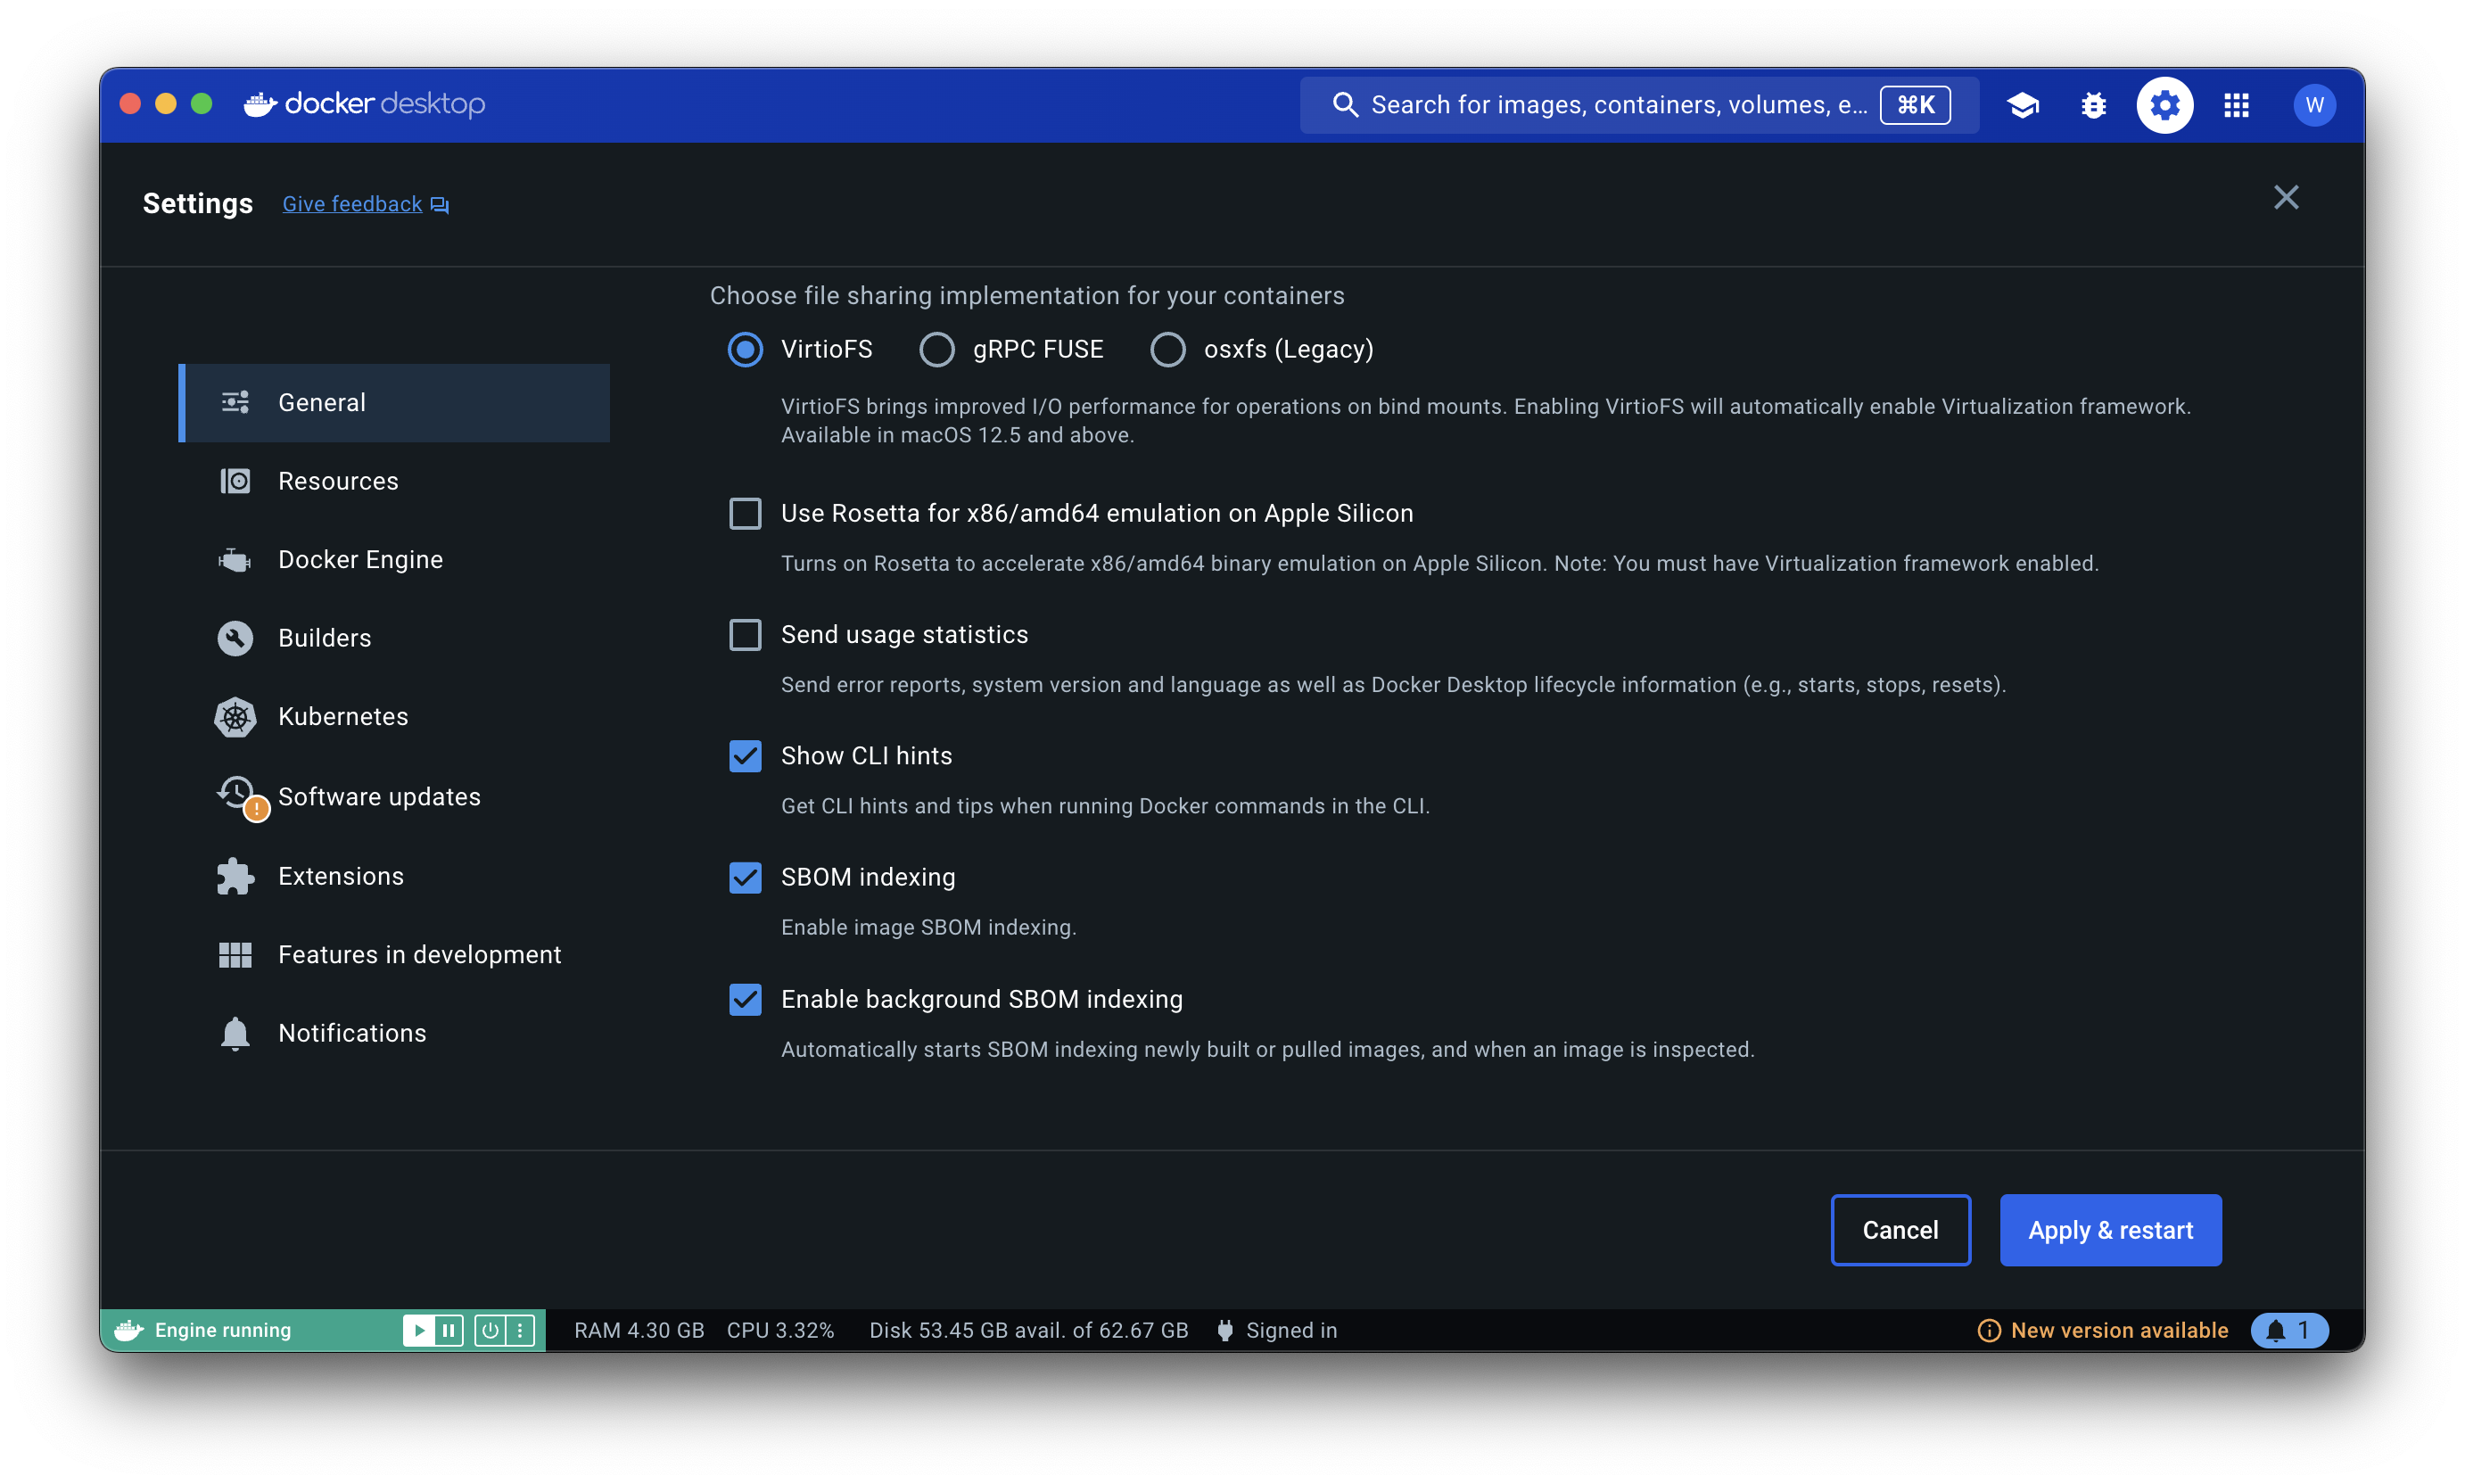The image size is (2465, 1484).
Task: Click the engine power icon in status bar
Action: (490, 1330)
